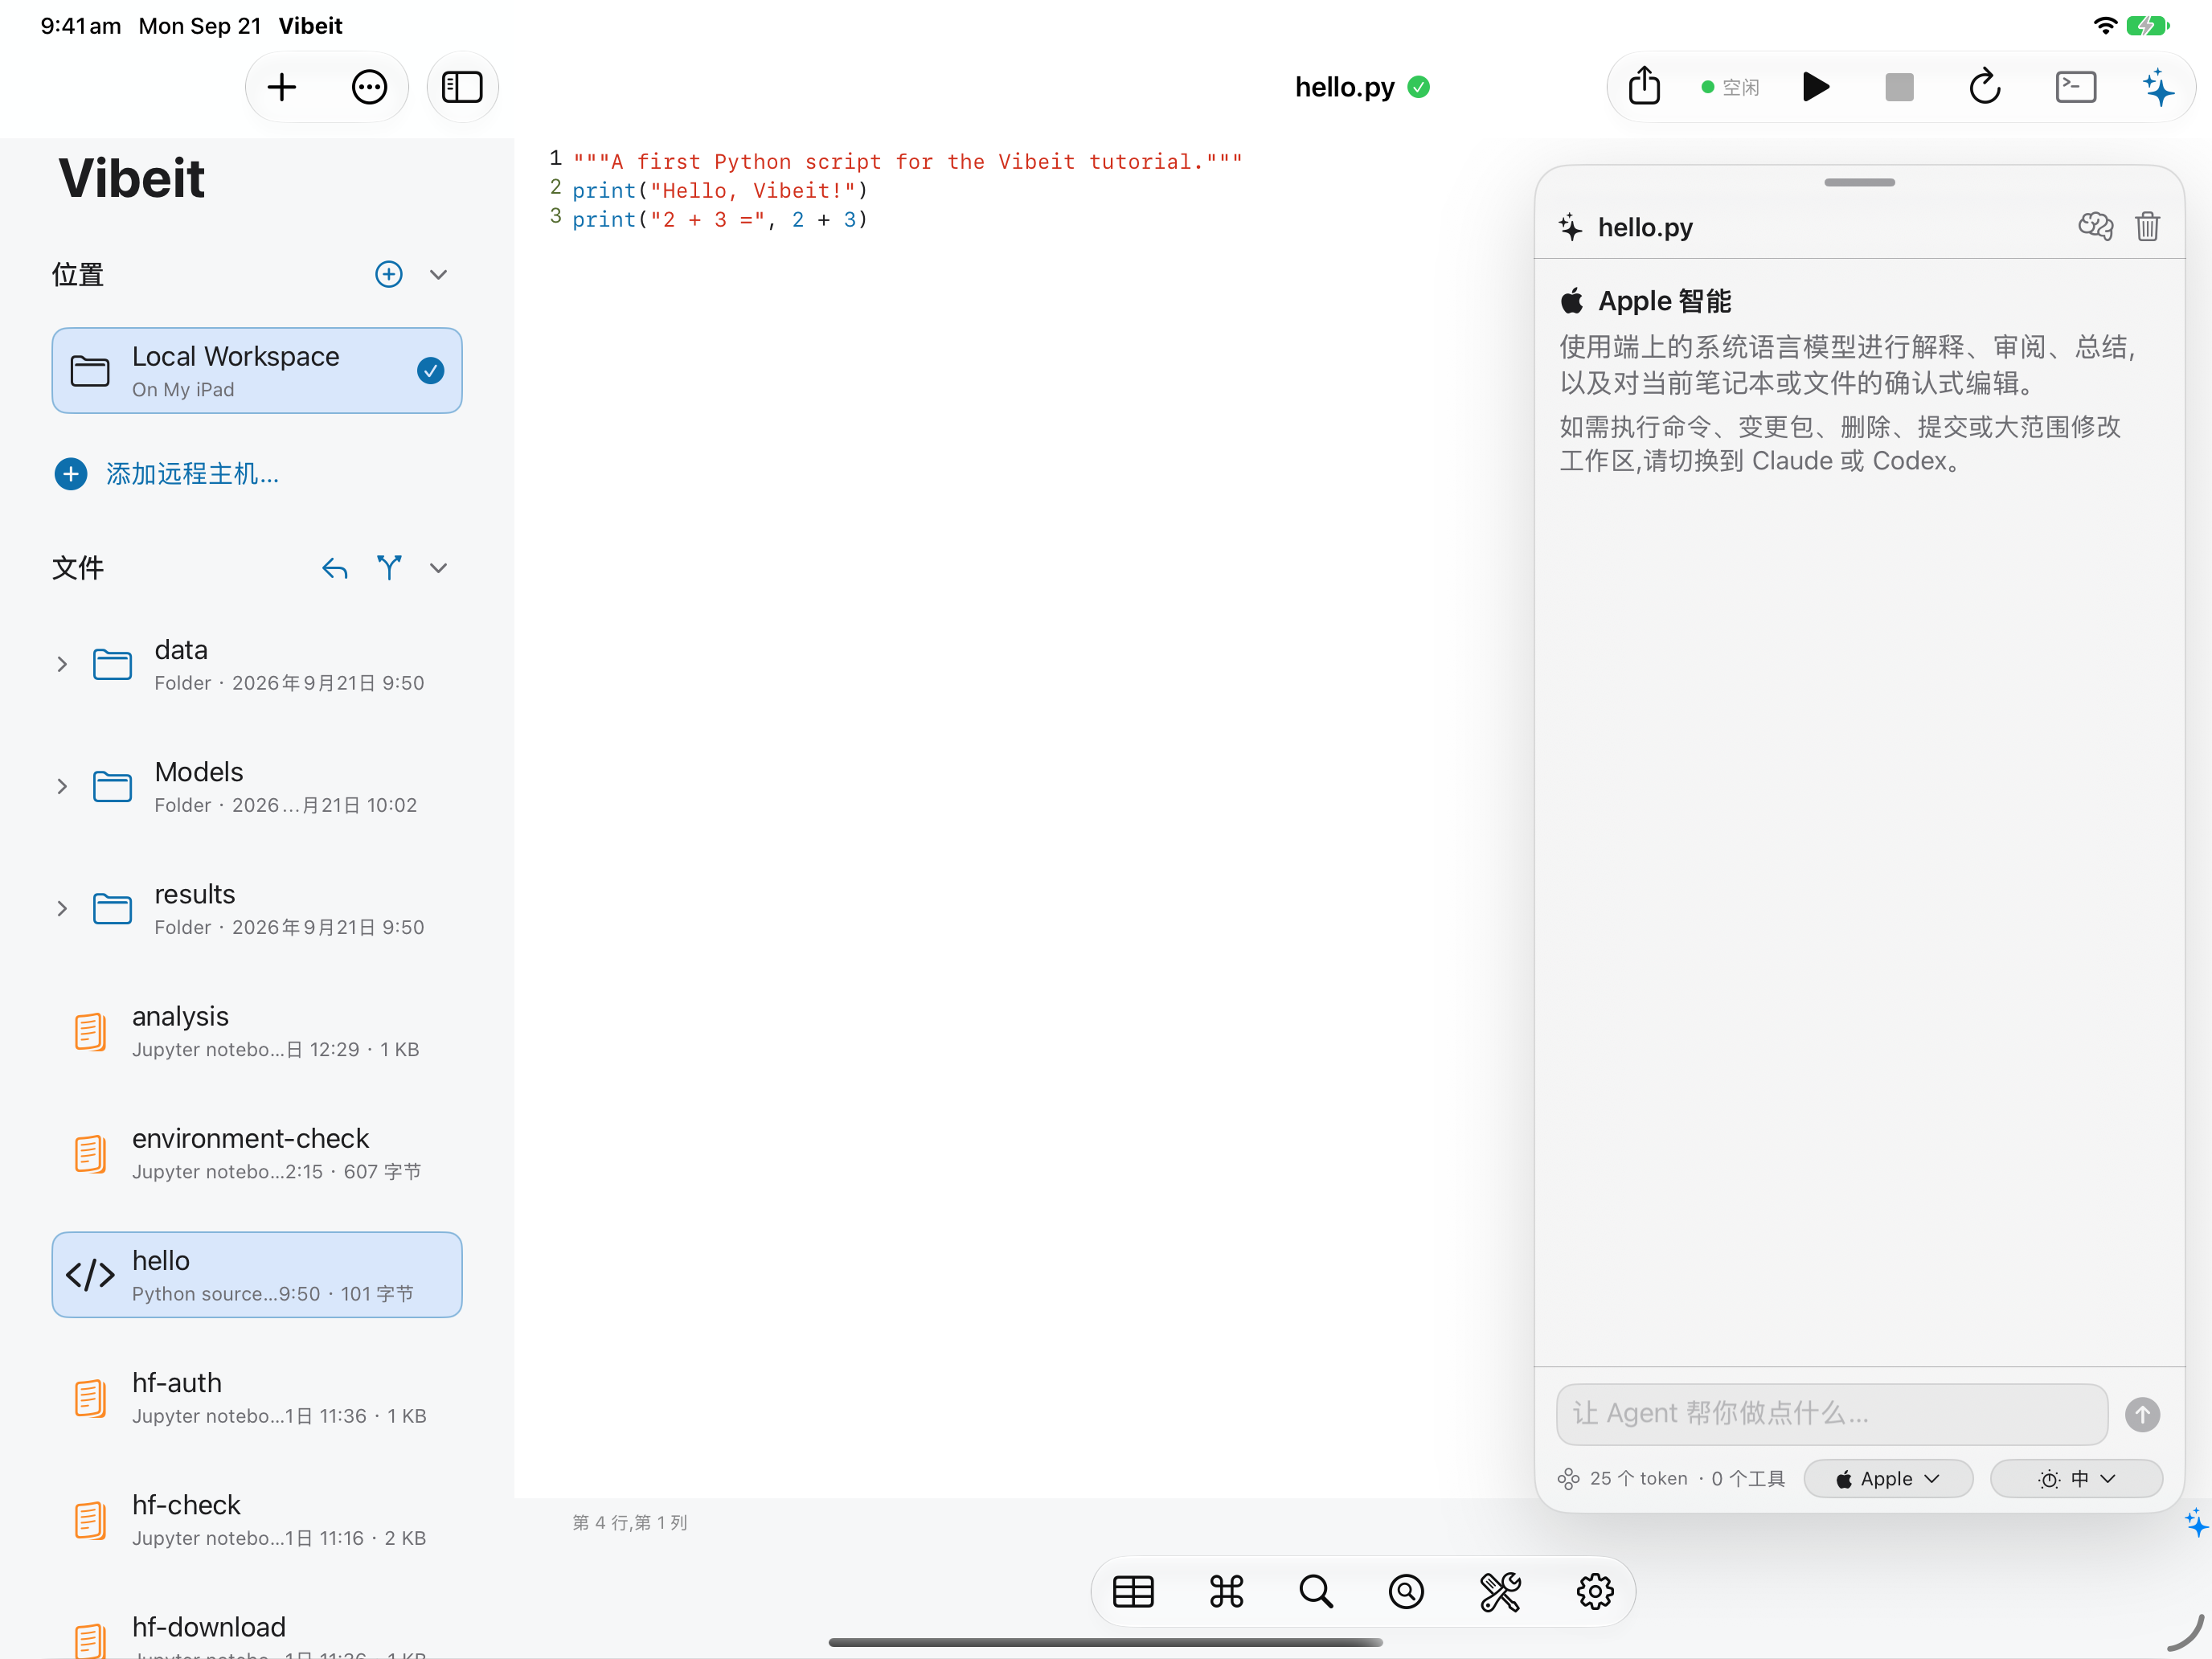Open the 中 reasoning effort dropdown
Screen dimensions: 2212x1659
2076,1478
